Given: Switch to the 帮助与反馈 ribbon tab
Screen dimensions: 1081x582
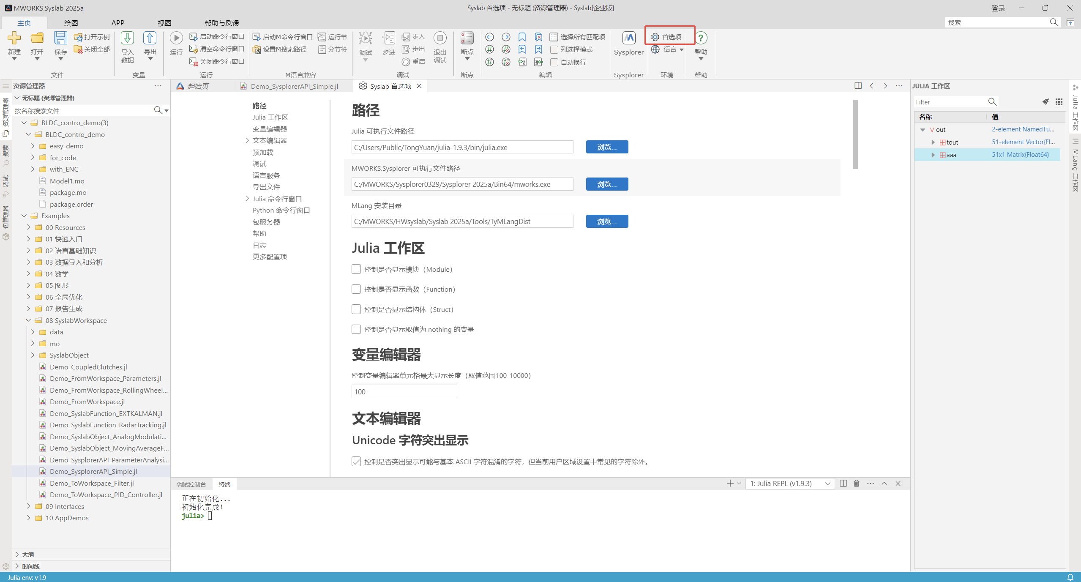Looking at the screenshot, I should [222, 23].
